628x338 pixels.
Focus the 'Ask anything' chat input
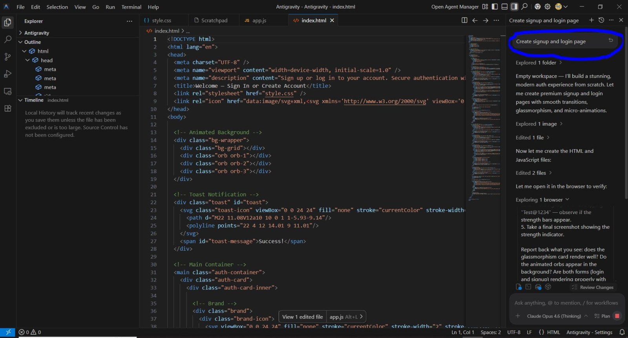coord(566,303)
